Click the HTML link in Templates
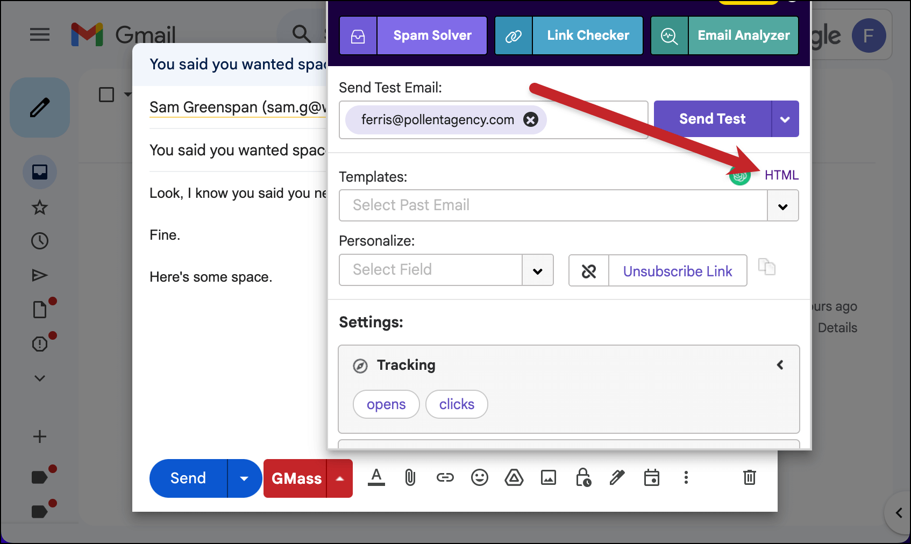 click(781, 175)
